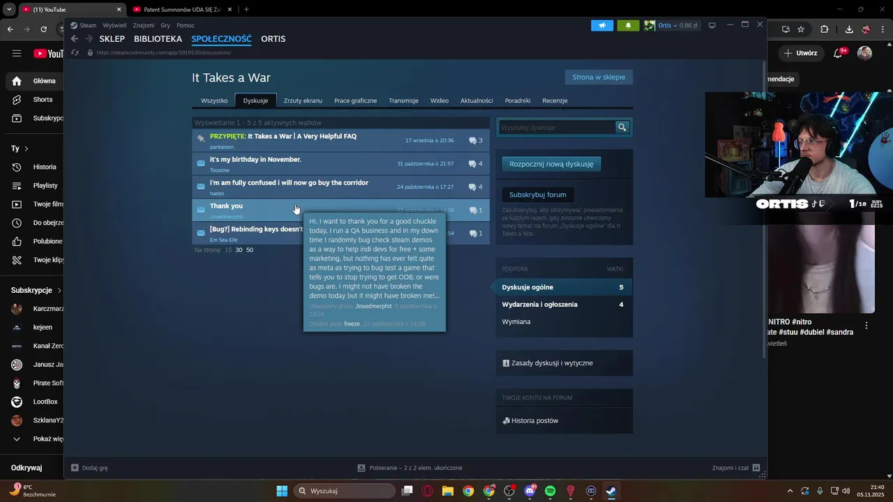Open Steam announcements megaphone button
Viewport: 893px width, 502px height.
pyautogui.click(x=602, y=25)
